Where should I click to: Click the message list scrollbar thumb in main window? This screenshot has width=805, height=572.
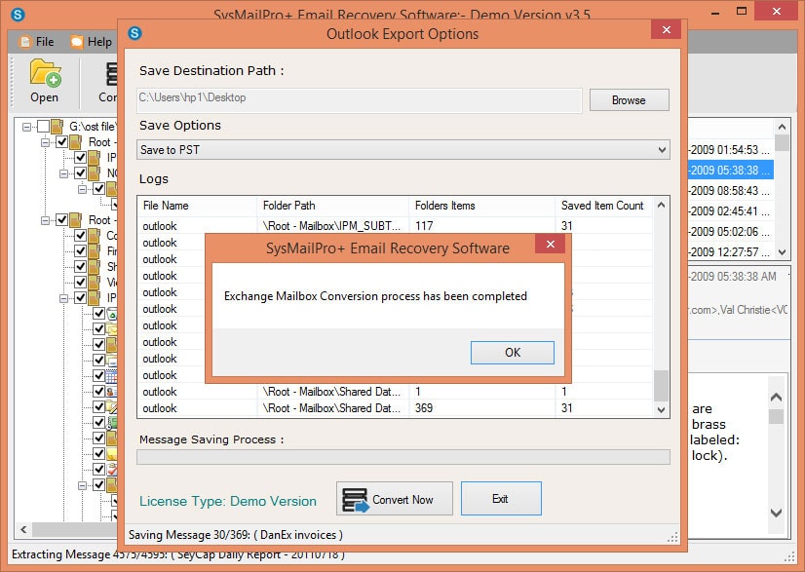point(782,142)
